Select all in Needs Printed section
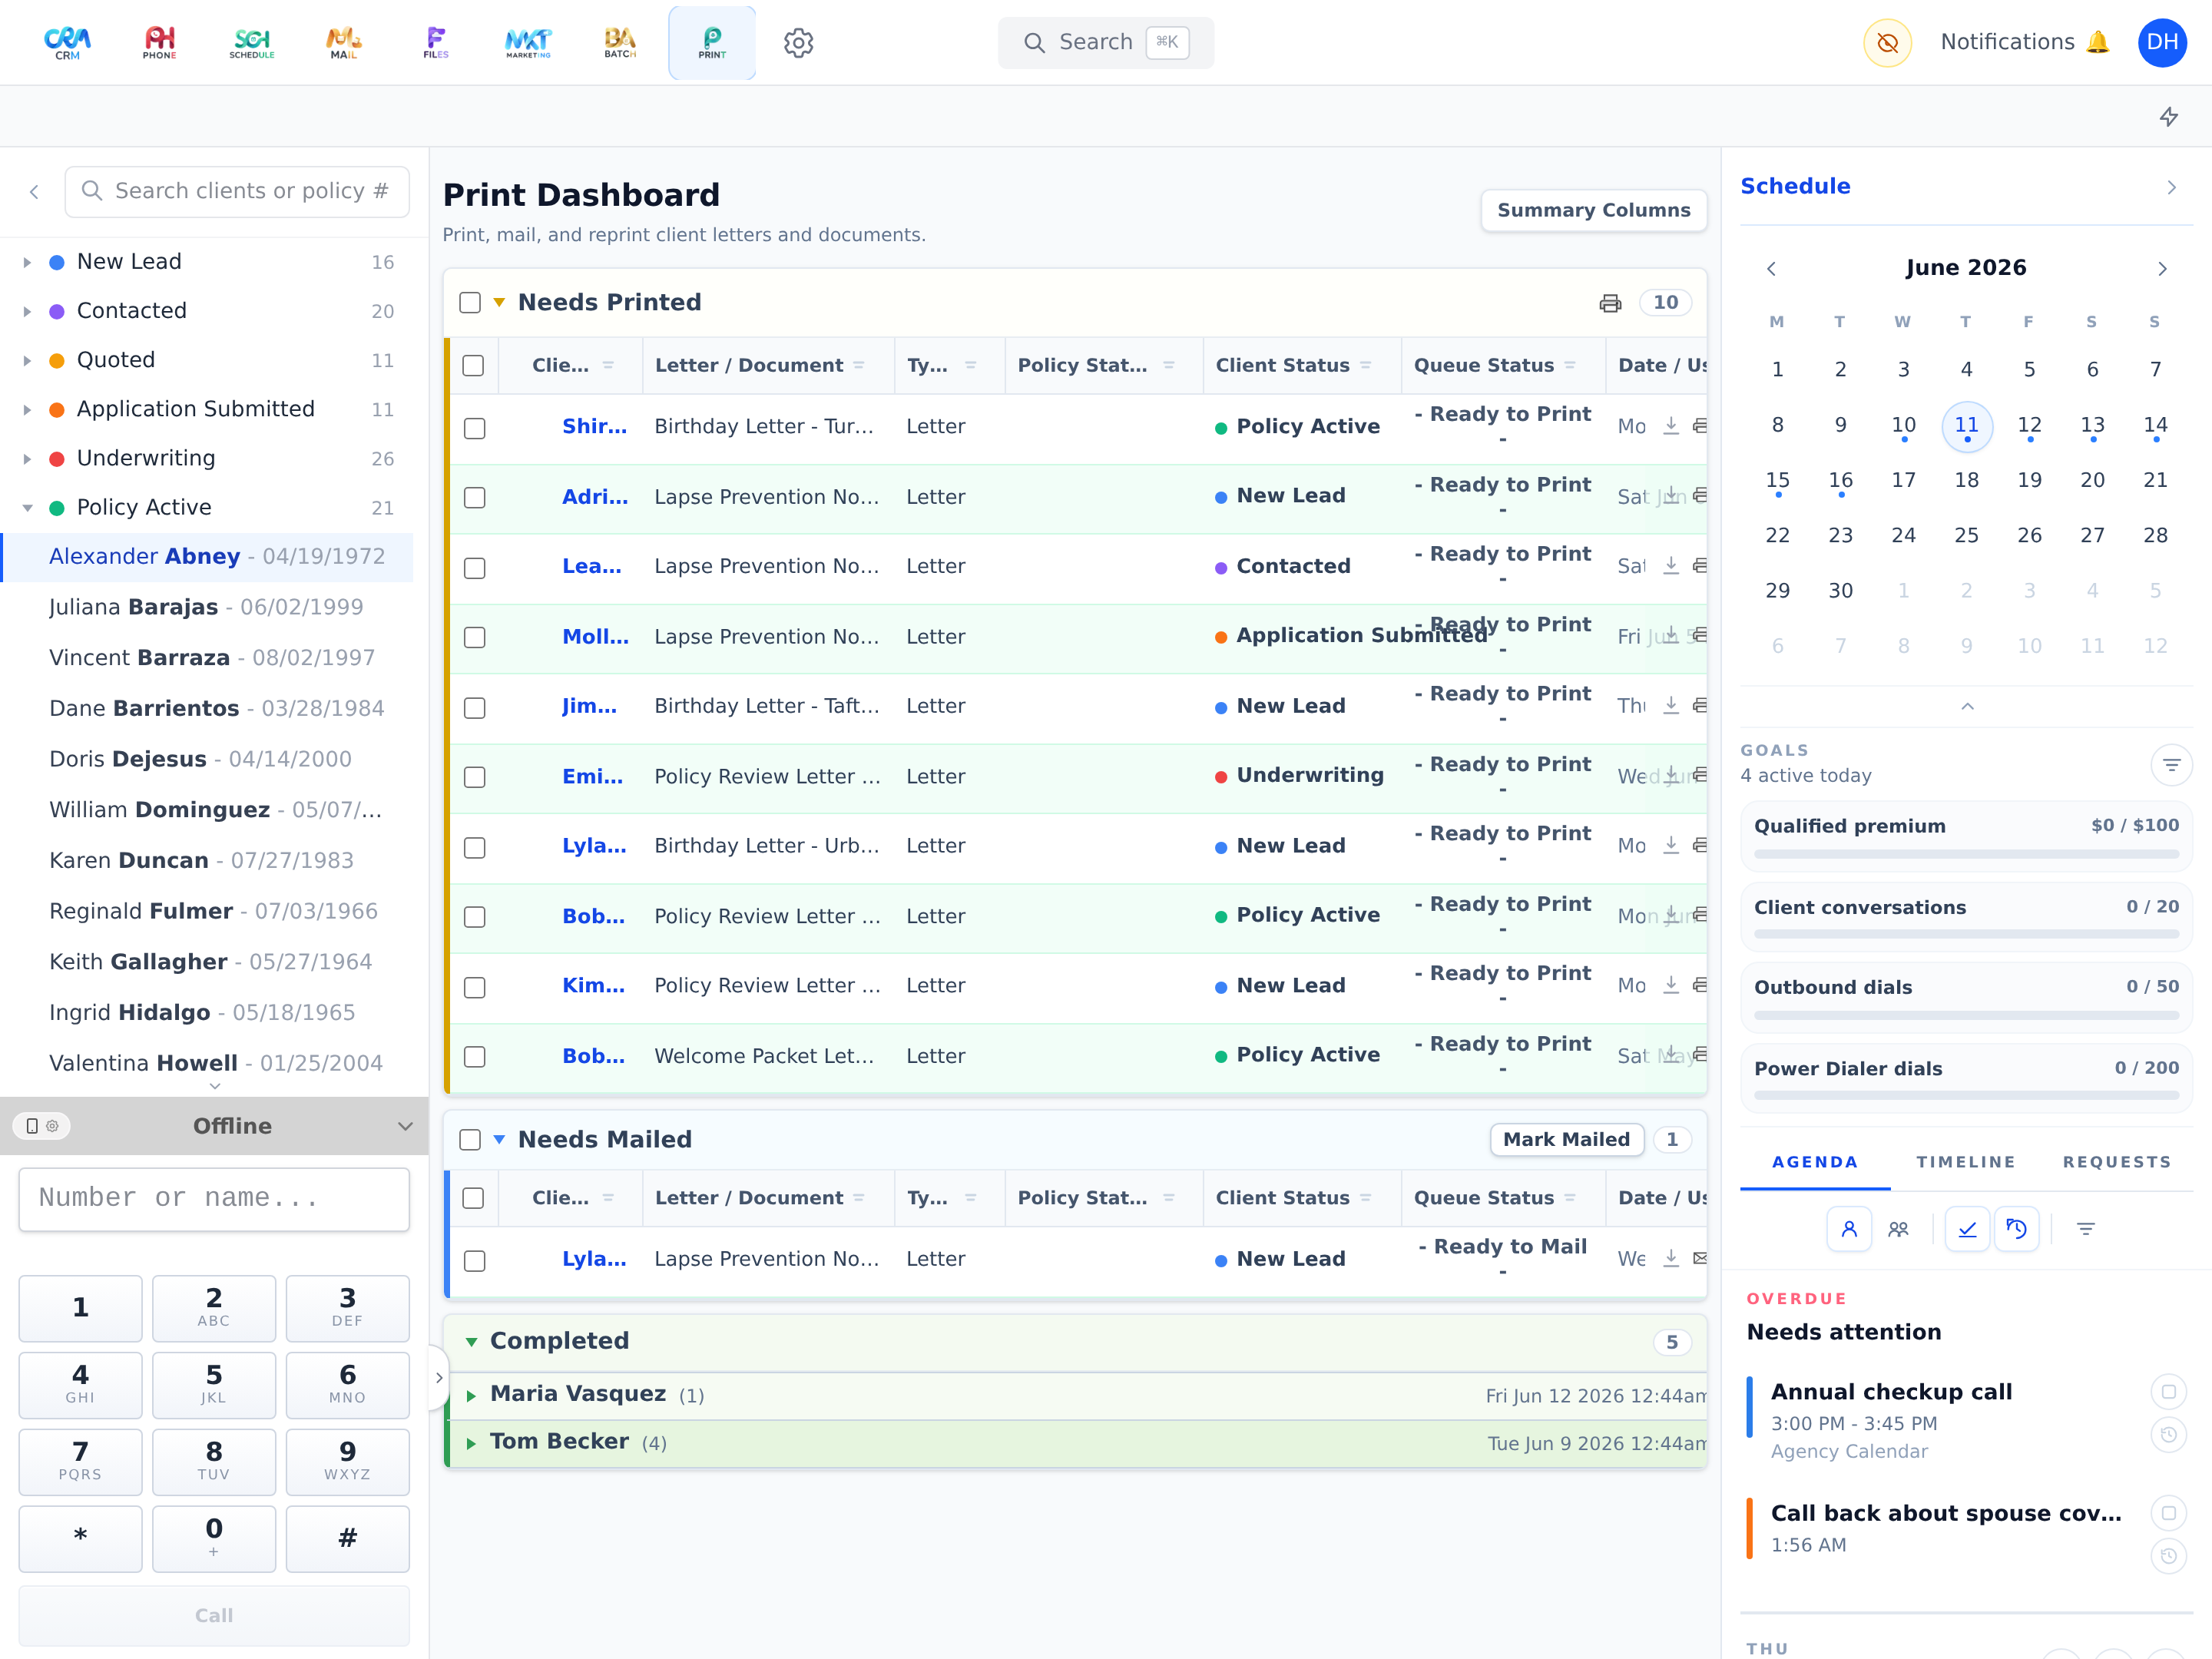Viewport: 2212px width, 1659px height. pos(470,303)
